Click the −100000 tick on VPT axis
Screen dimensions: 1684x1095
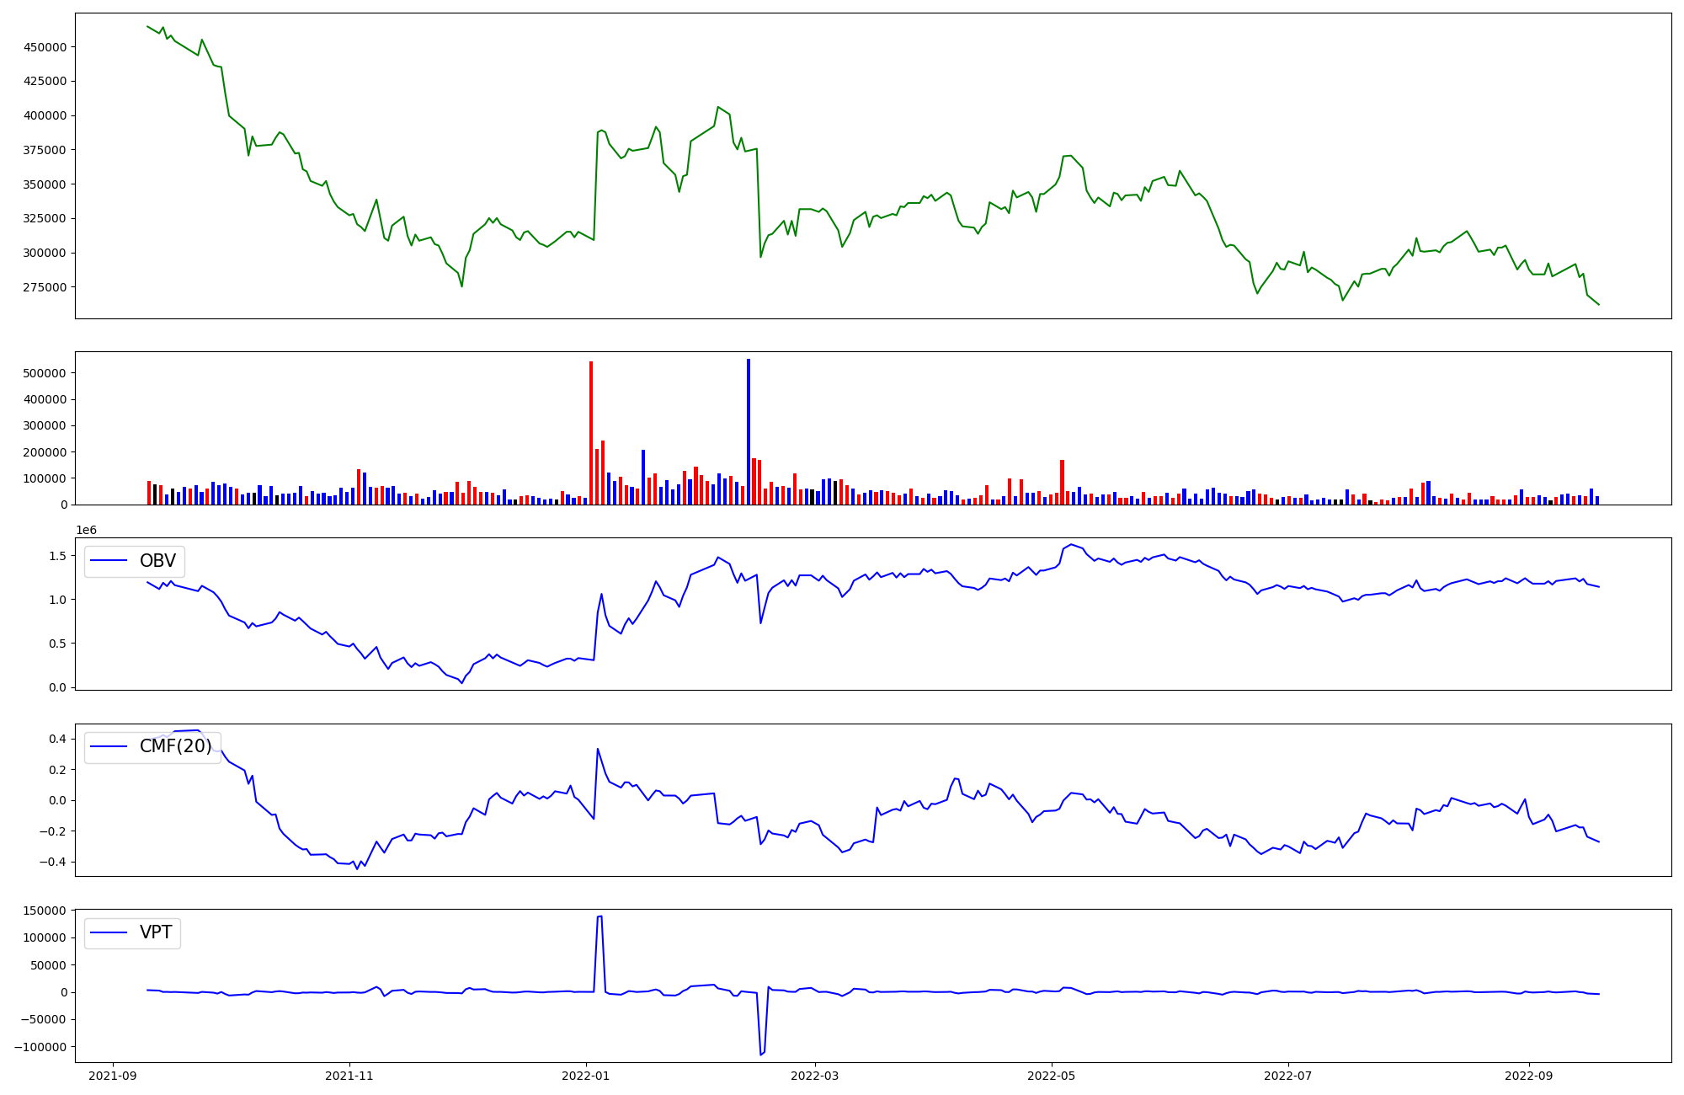[x=41, y=1047]
